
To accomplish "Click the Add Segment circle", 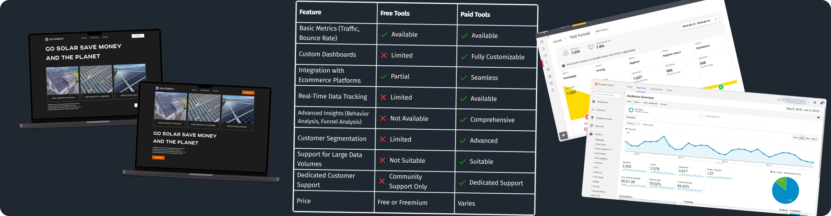I will [701, 116].
